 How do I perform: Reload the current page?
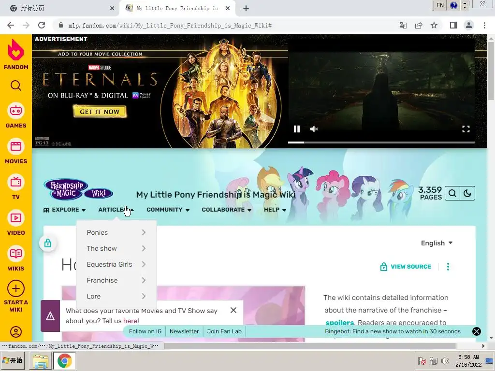[42, 25]
